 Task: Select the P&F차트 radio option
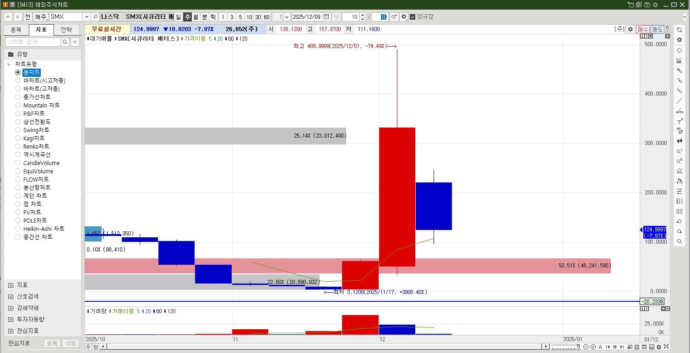pos(18,113)
